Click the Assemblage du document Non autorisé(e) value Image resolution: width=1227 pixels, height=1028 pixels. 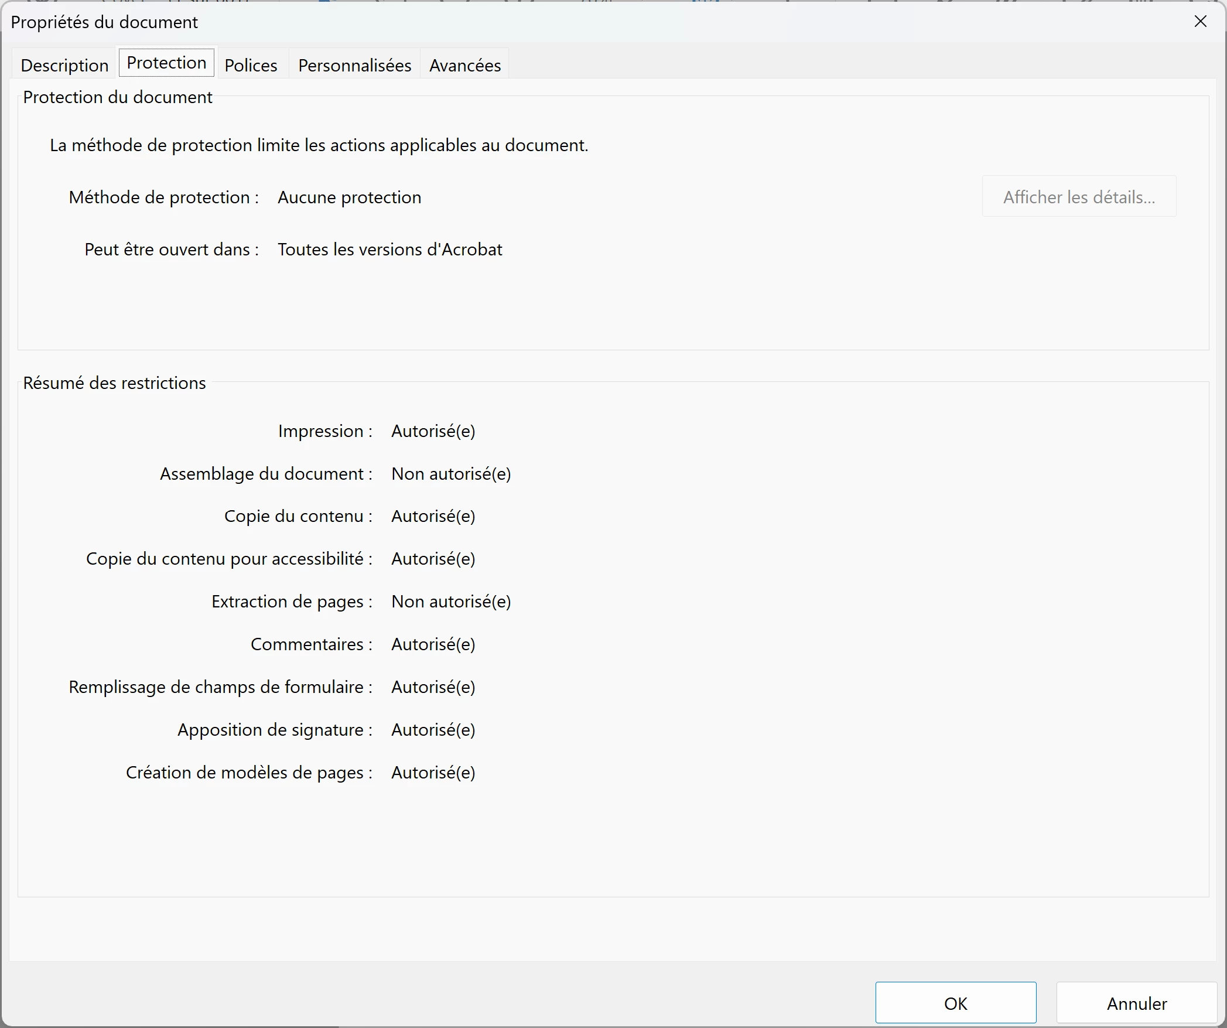point(451,474)
